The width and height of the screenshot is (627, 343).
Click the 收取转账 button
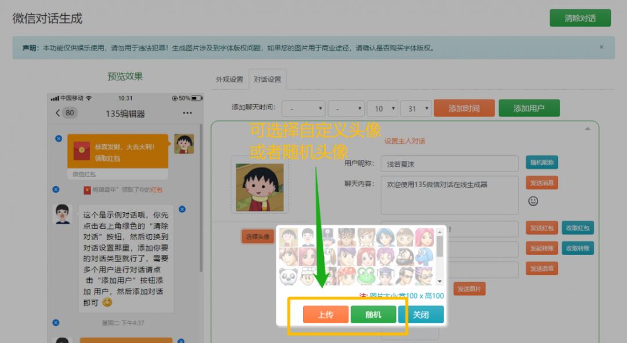click(x=578, y=249)
